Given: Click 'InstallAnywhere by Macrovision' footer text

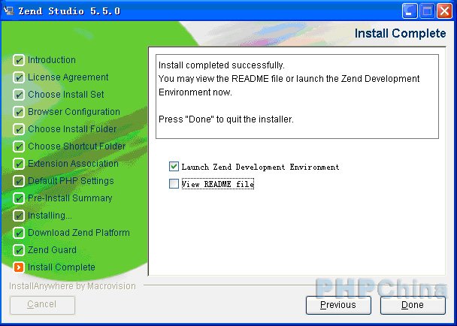Looking at the screenshot, I should coord(72,286).
